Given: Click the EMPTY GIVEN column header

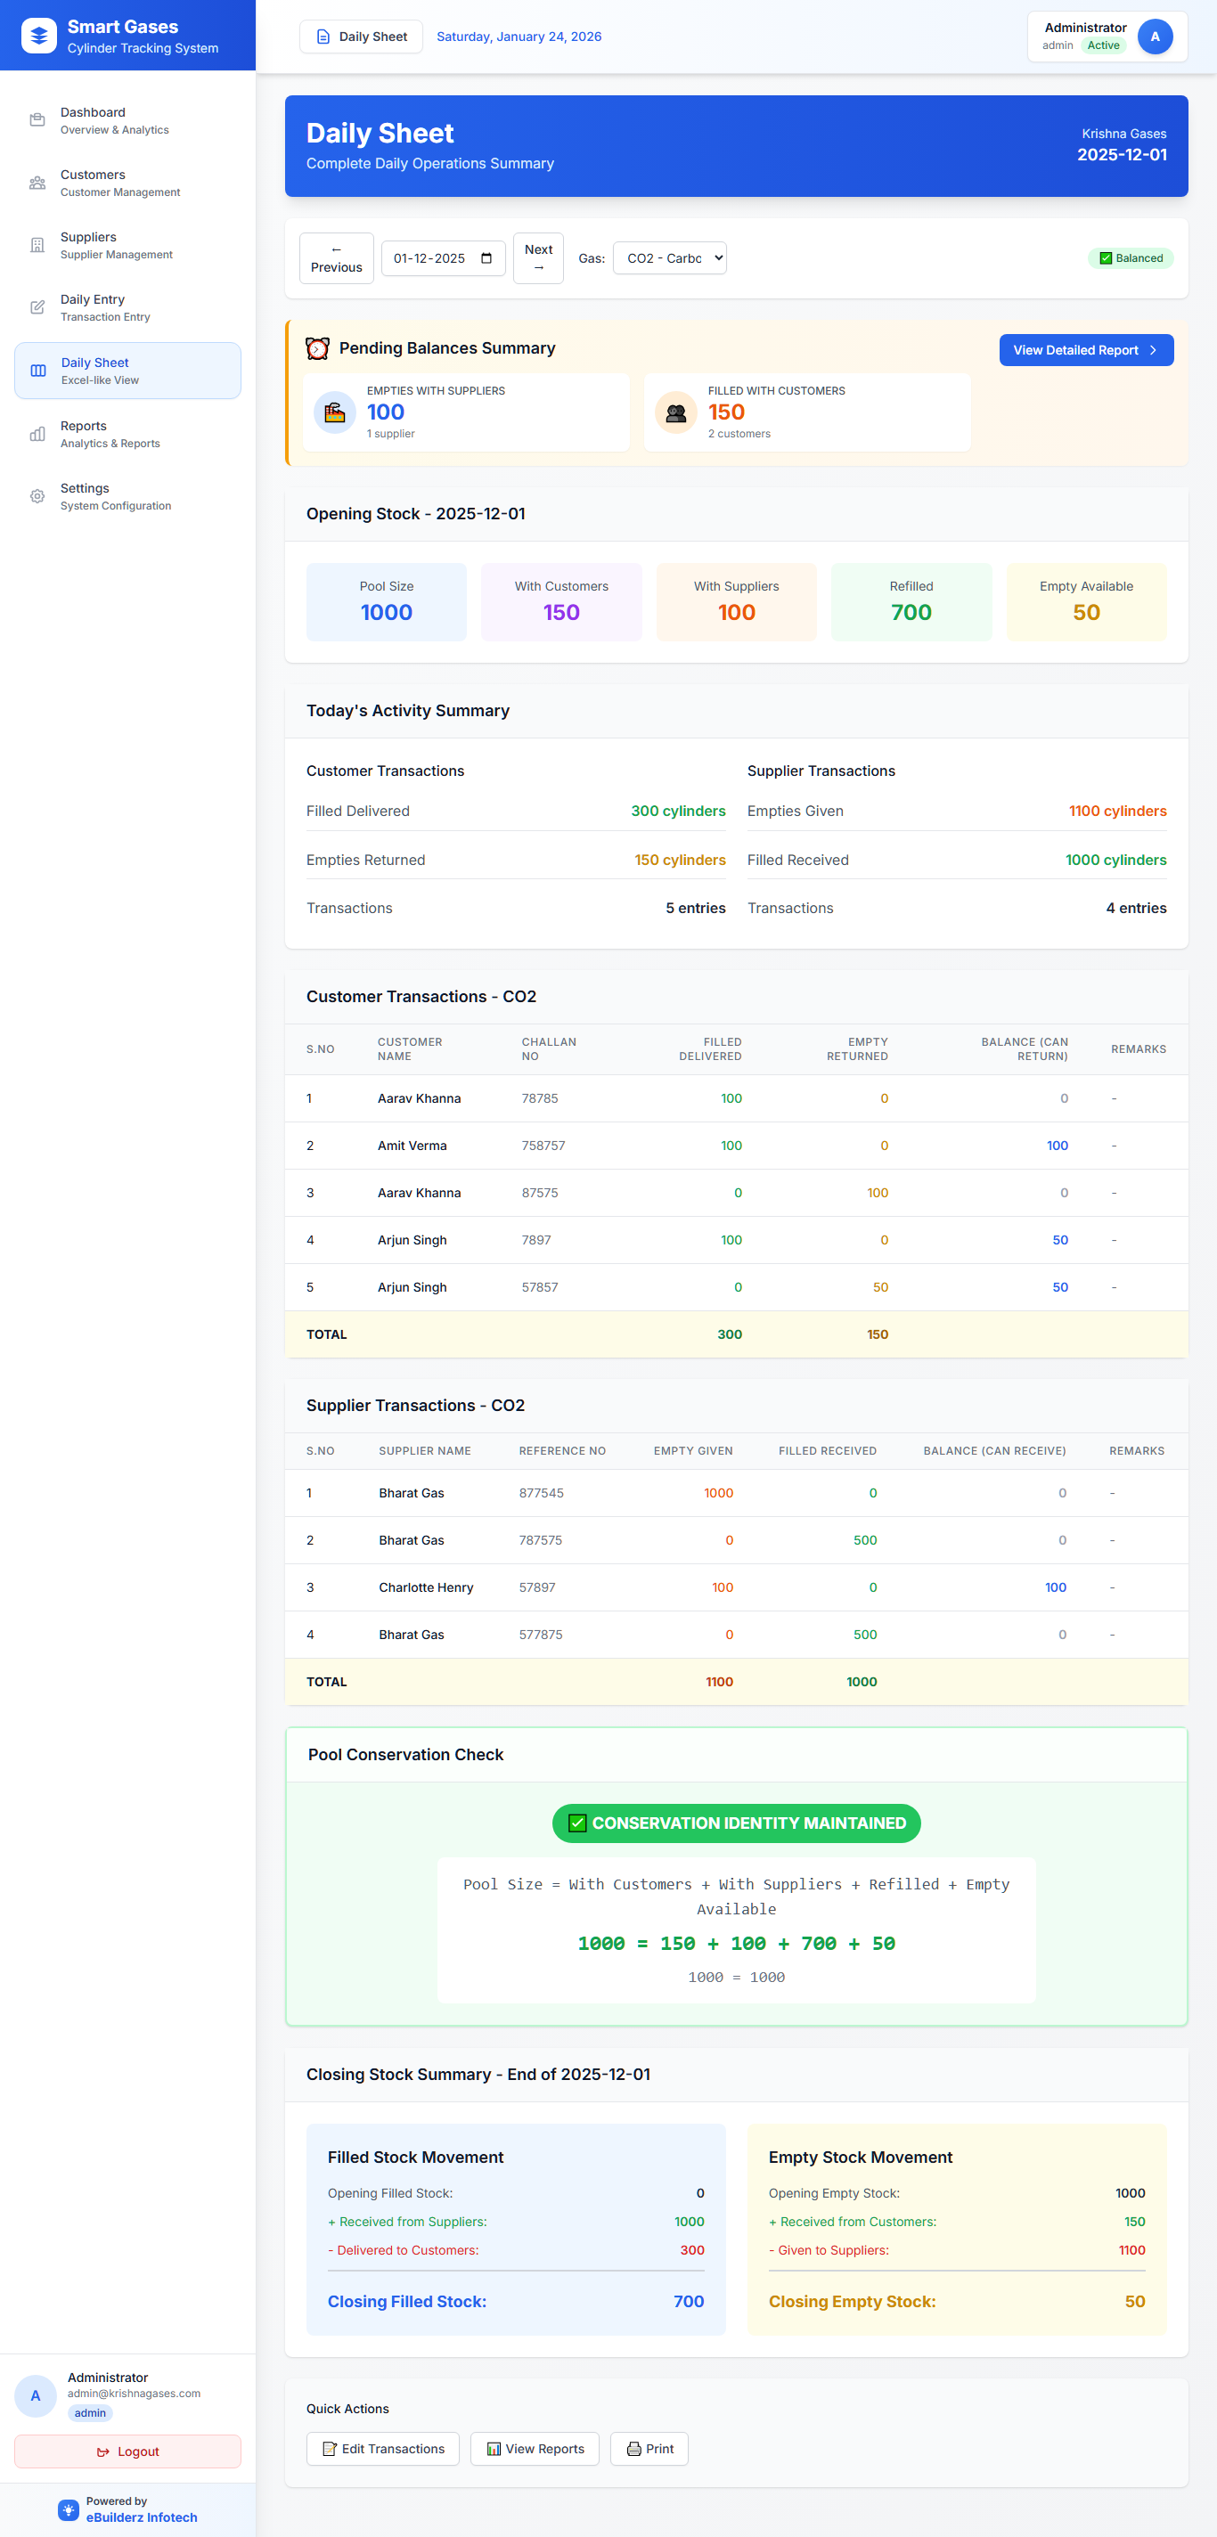Looking at the screenshot, I should point(693,1451).
